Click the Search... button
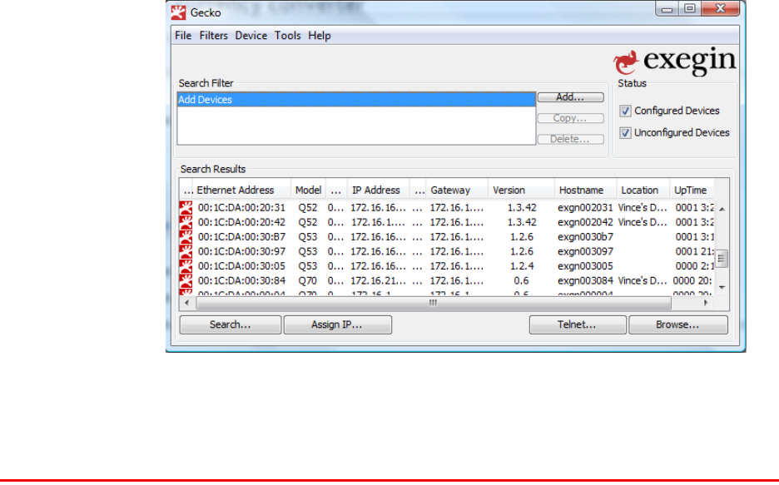This screenshot has width=779, height=485. point(230,324)
